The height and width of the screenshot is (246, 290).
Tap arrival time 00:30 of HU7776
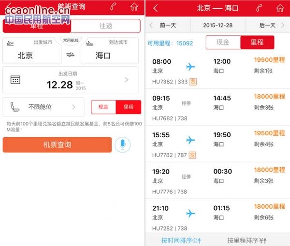(x=222, y=172)
